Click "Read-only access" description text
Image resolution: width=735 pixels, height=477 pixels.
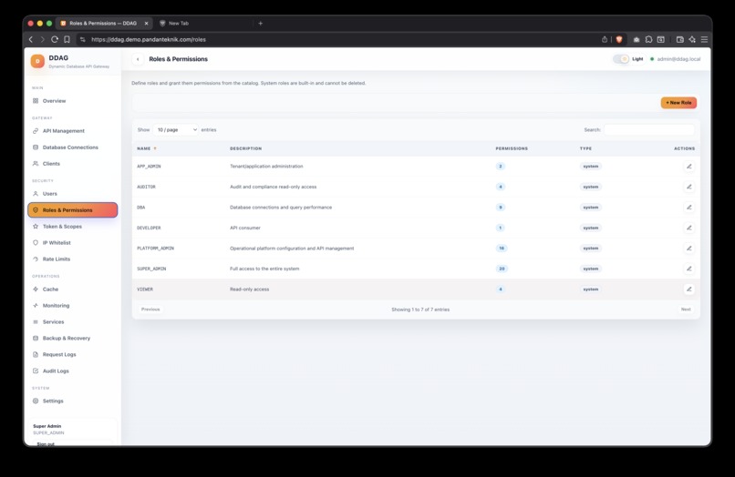[x=249, y=289]
